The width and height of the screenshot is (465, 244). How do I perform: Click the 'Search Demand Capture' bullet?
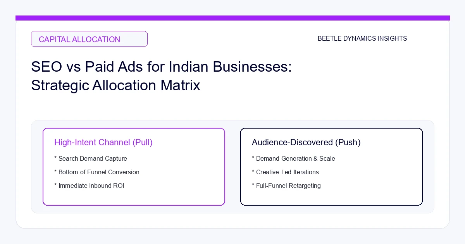click(x=91, y=159)
